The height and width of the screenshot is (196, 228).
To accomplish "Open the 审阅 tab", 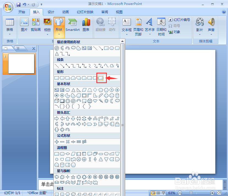I will coord(105,12).
